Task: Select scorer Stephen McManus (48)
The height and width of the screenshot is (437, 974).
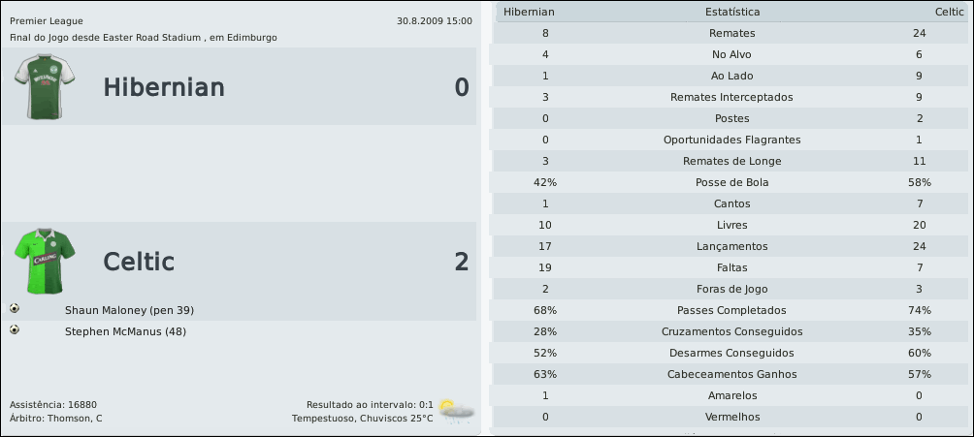Action: tap(125, 331)
